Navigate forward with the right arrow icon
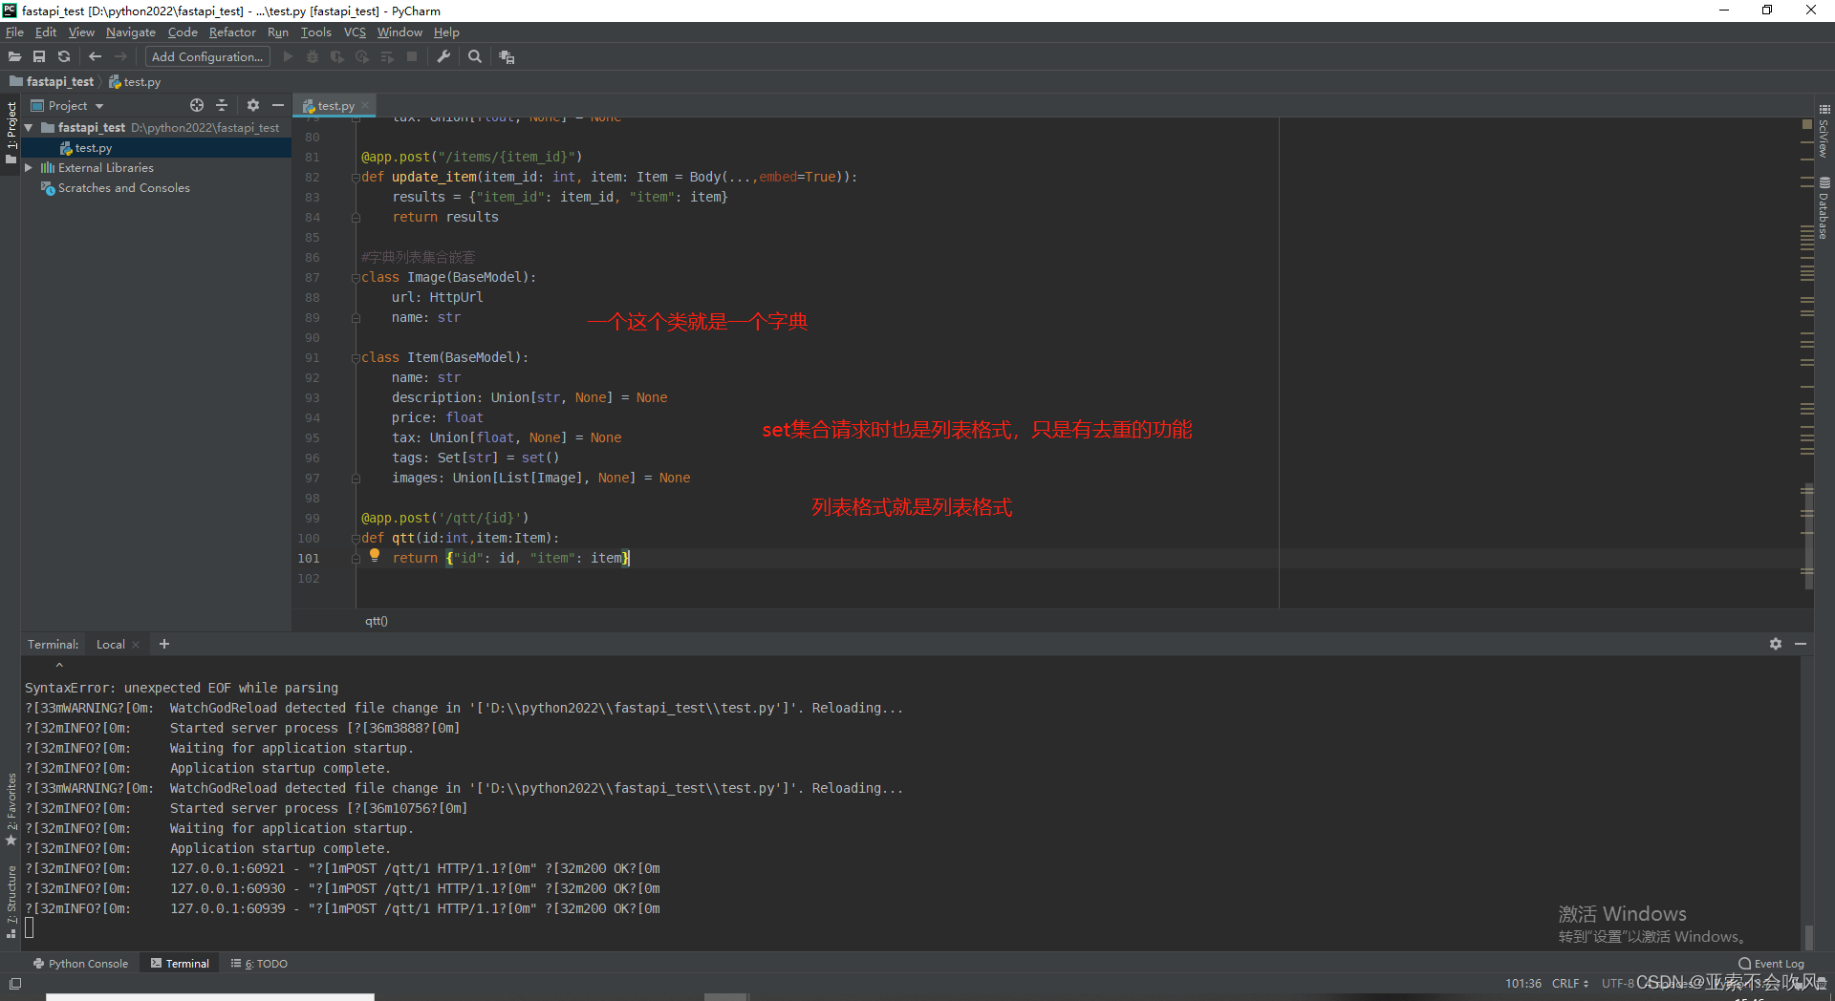 click(120, 57)
